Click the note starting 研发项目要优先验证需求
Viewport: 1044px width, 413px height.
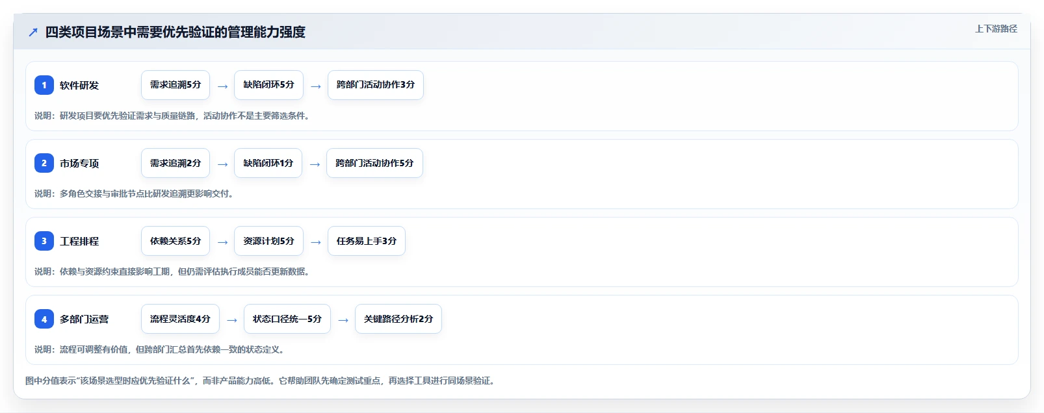174,116
